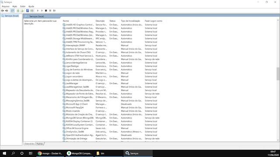Click the Forward arrow in the toolbar

pos(7,10)
